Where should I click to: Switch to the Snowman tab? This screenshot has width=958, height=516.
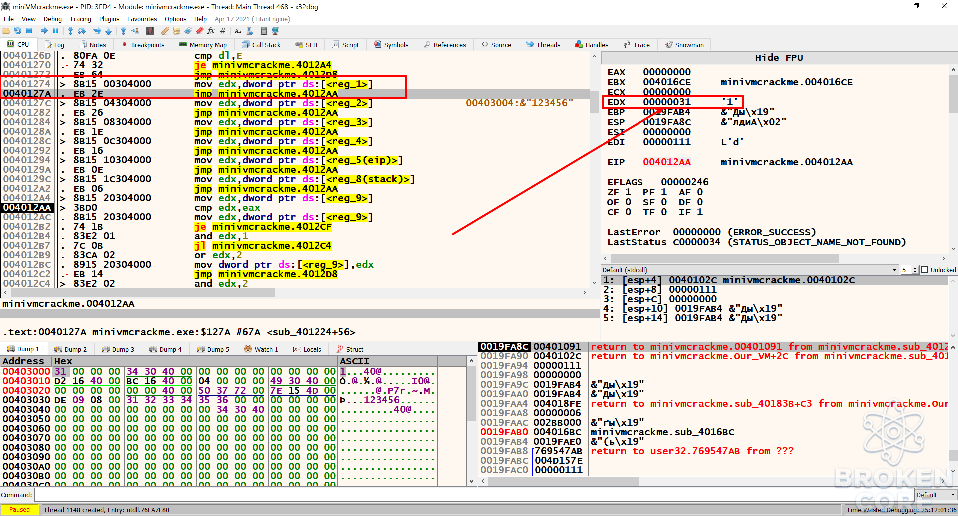coord(684,45)
